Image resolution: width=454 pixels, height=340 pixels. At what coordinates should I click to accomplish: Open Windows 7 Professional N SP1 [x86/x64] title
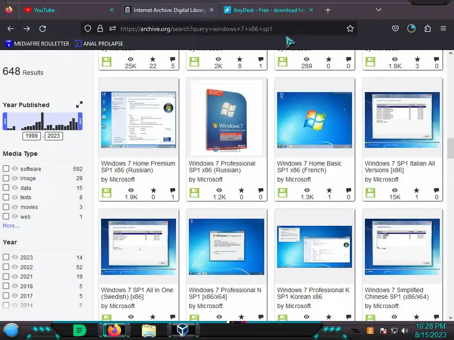click(225, 294)
